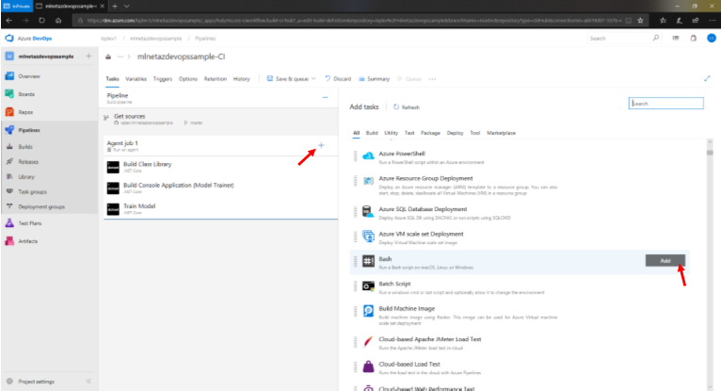Open Save & queue dropdown

pos(292,79)
